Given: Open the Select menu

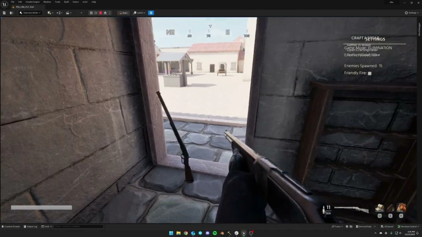Looking at the screenshot, I should 75,2.
